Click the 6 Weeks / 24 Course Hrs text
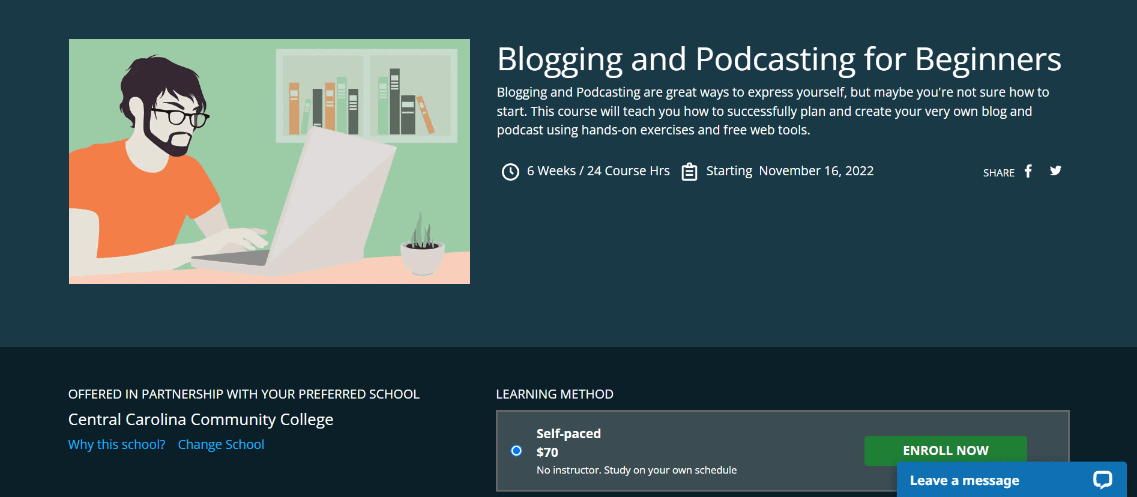This screenshot has width=1137, height=497. click(x=598, y=171)
